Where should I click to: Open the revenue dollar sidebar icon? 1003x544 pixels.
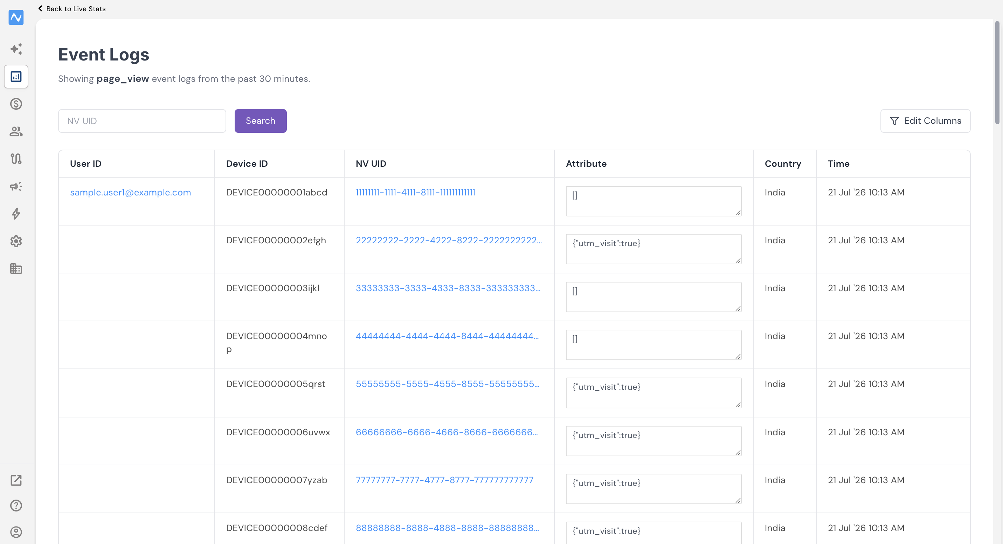click(x=16, y=104)
